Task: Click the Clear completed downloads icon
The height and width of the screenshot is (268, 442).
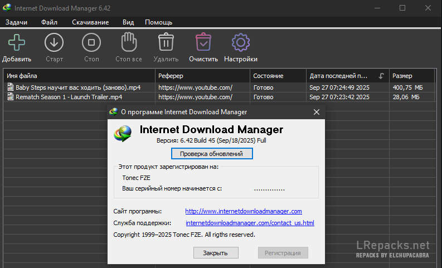Action: 203,42
